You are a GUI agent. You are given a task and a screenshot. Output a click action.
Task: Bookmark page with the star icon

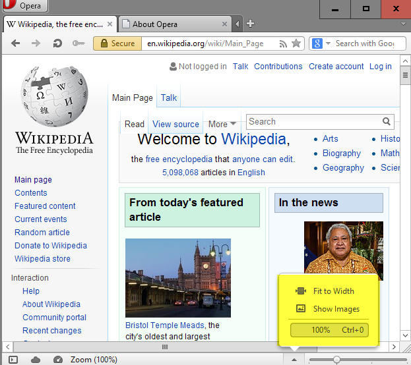click(x=296, y=43)
